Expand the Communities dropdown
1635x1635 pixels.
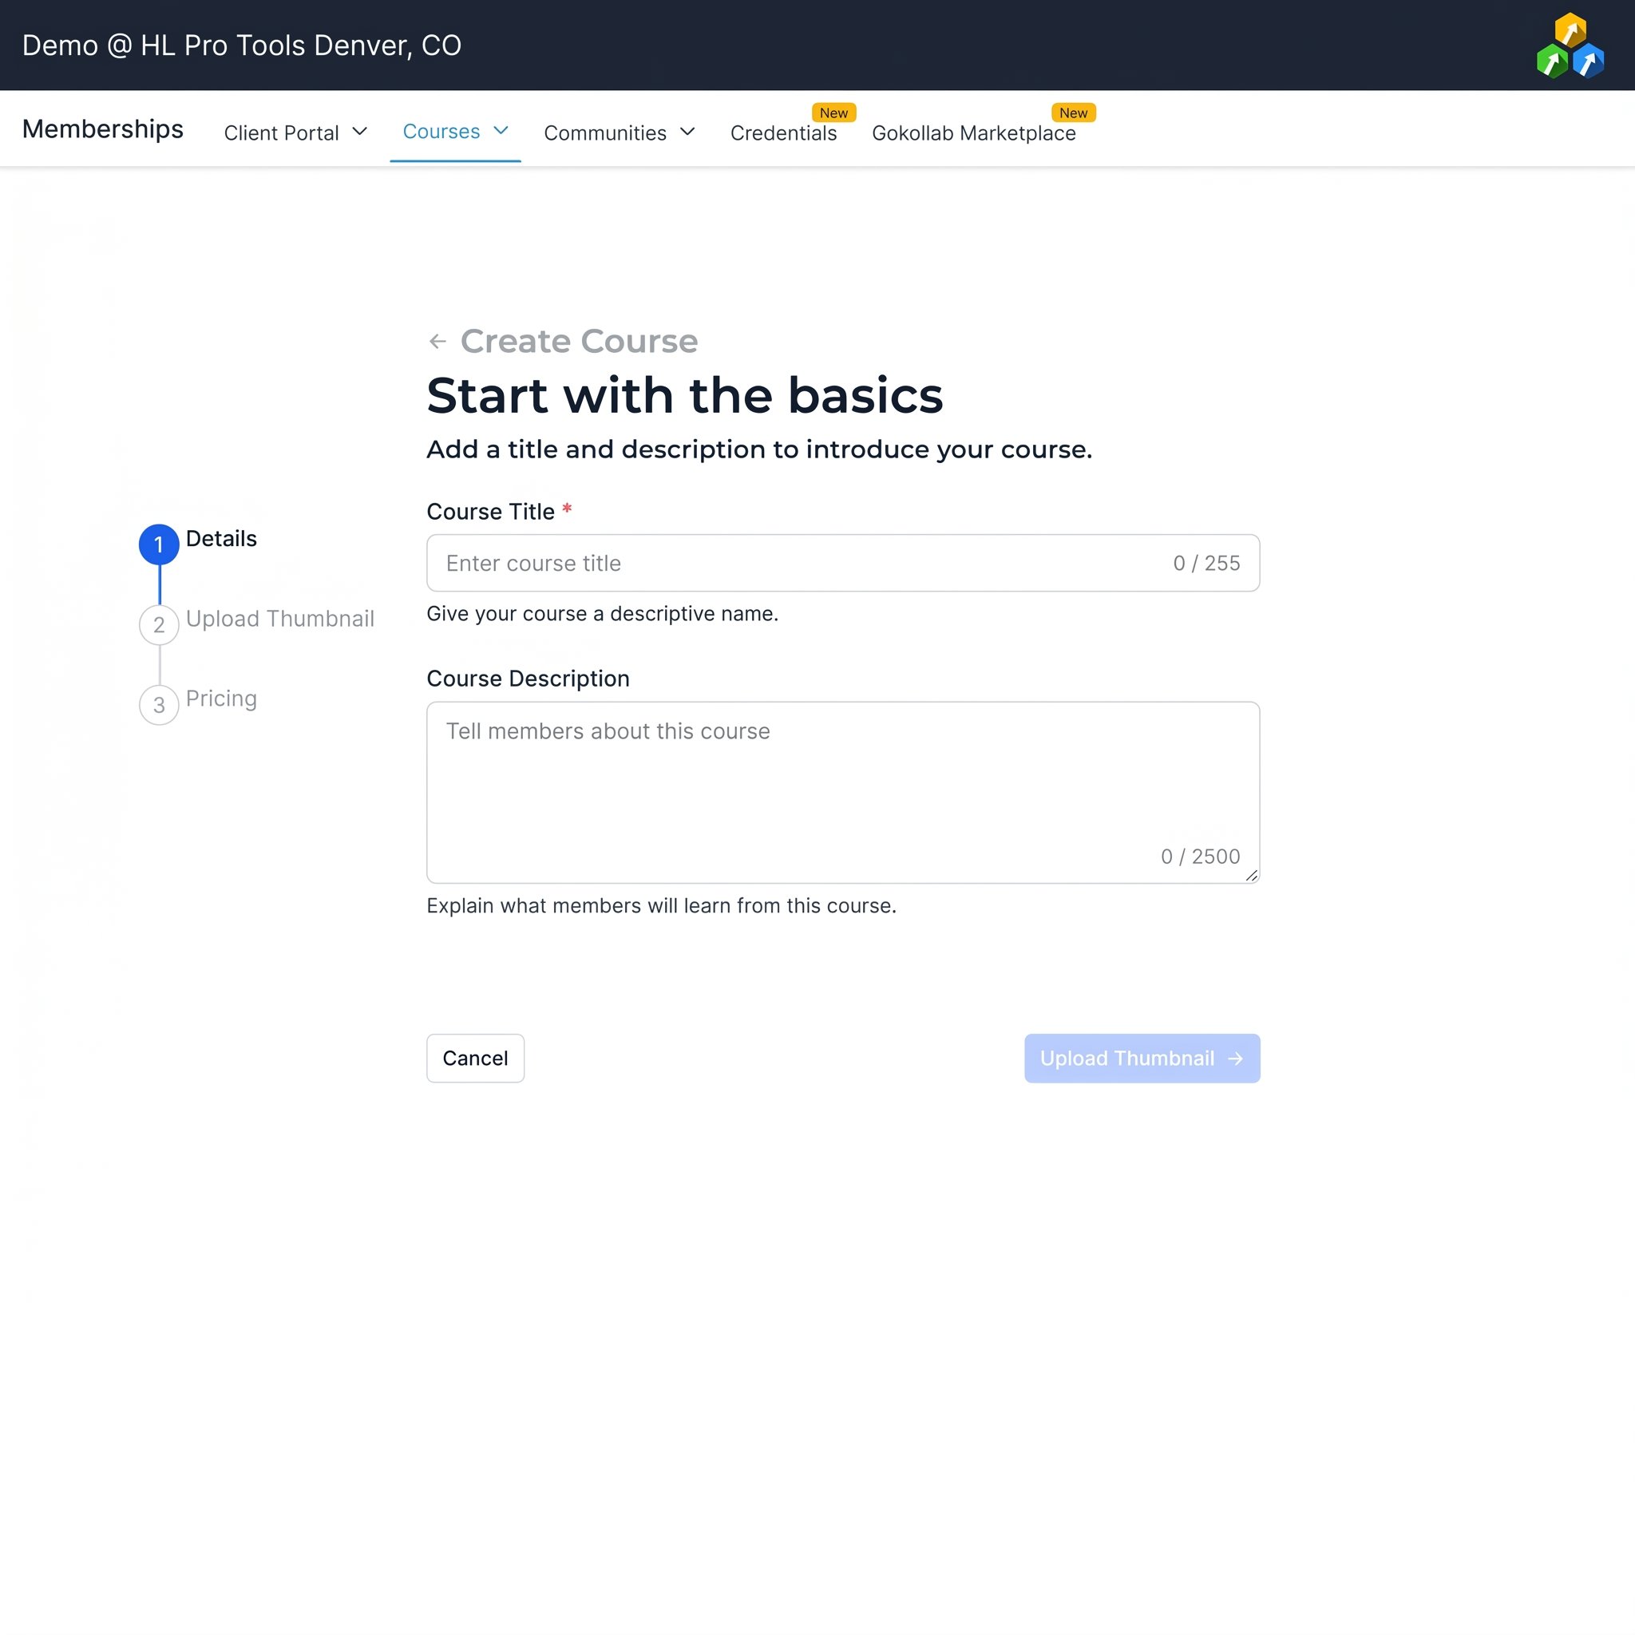point(620,132)
